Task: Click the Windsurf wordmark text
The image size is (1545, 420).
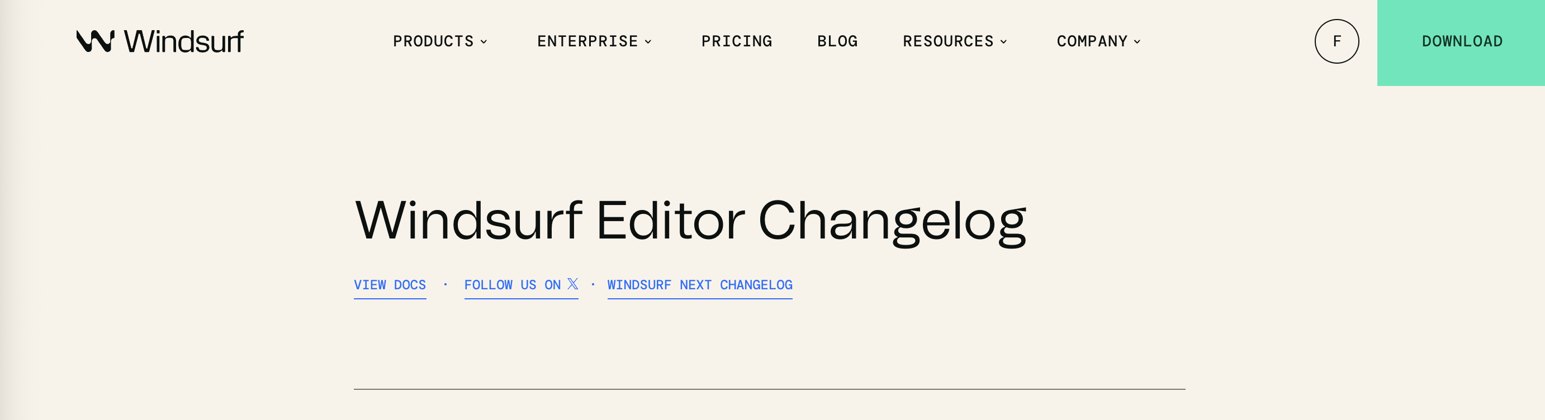Action: pos(183,41)
